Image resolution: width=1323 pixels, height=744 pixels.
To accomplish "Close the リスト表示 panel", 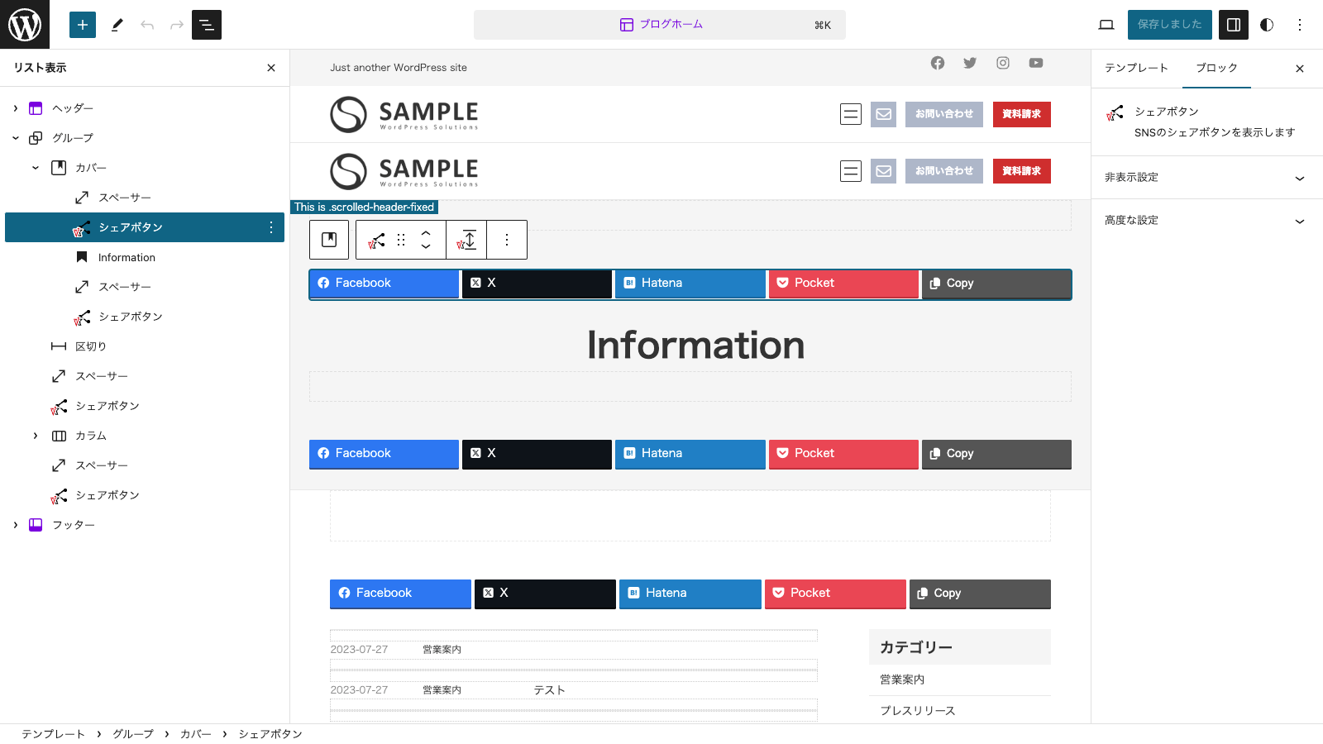I will pos(271,68).
